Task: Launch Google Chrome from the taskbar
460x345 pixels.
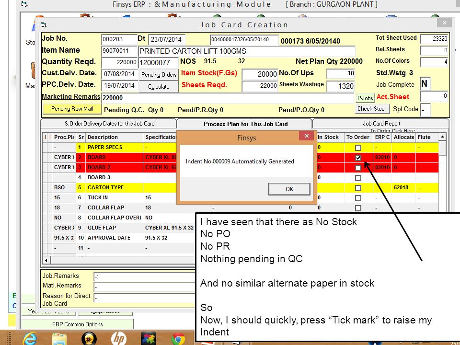Action: coord(178,339)
